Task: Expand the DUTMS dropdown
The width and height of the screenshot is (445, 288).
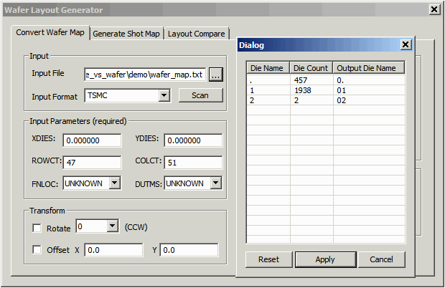Action: point(215,183)
